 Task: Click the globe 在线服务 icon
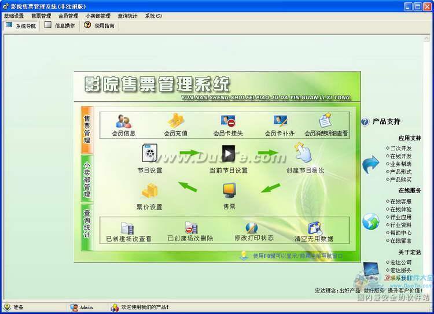click(x=371, y=221)
